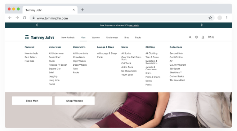Select Packs in top navigation bar
The height and width of the screenshot is (131, 237).
138,37
